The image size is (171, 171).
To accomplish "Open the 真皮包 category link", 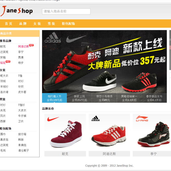I will click(x=4, y=140).
